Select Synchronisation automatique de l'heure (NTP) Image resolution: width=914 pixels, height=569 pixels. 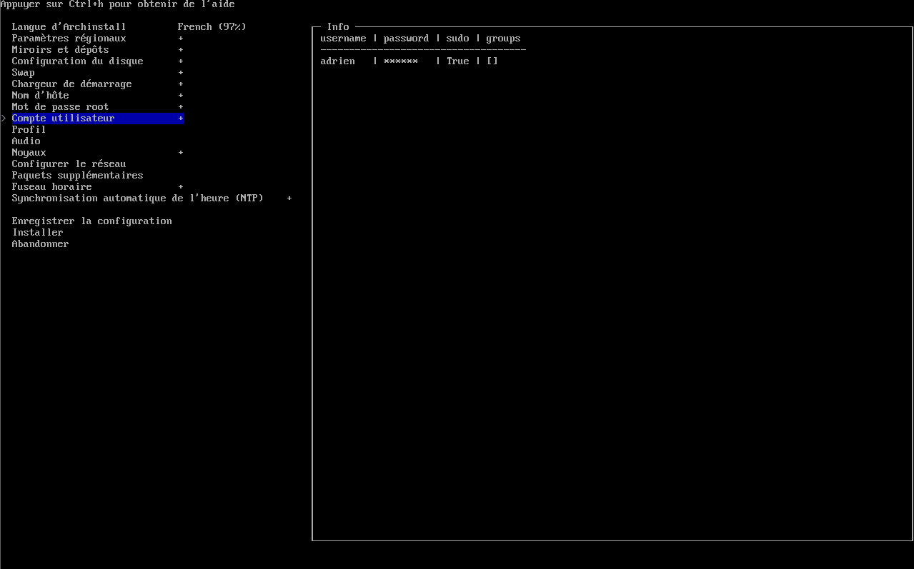pyautogui.click(x=137, y=198)
